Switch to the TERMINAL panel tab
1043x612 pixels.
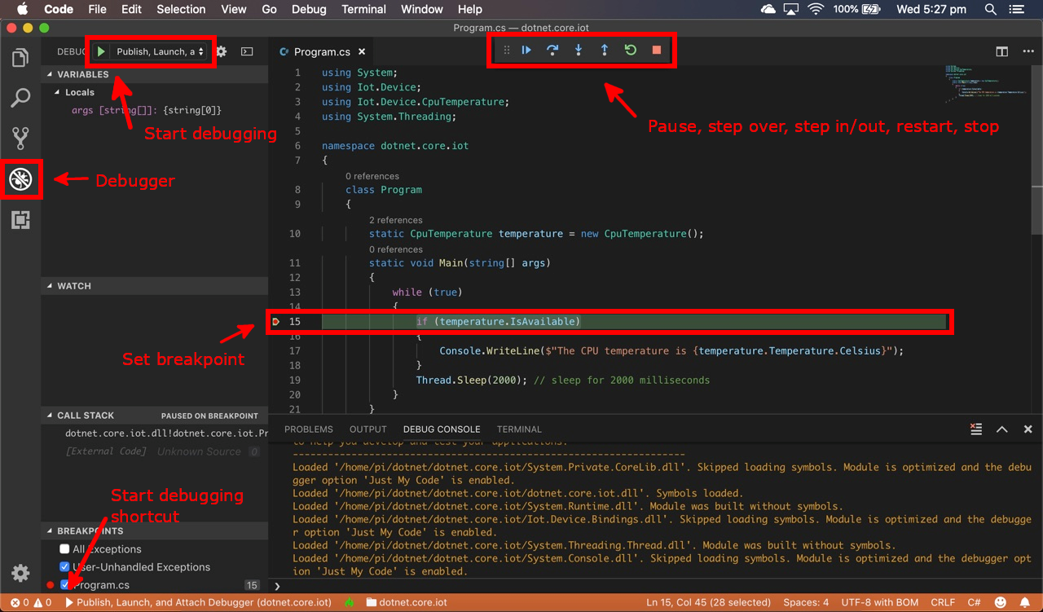519,429
